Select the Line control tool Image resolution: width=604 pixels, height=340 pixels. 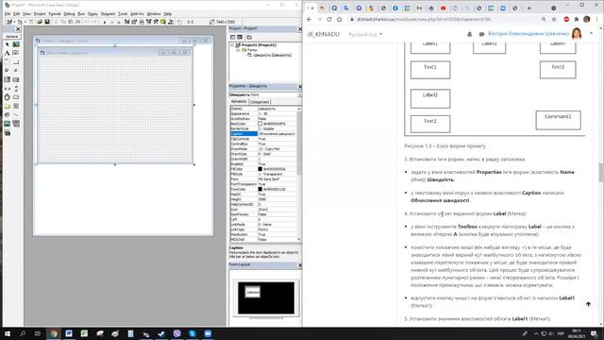[16, 115]
